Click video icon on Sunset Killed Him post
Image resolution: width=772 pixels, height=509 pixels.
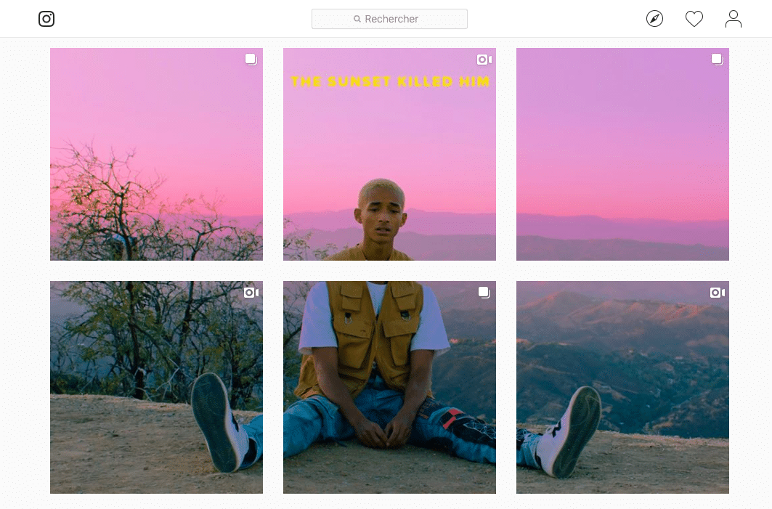tap(484, 60)
